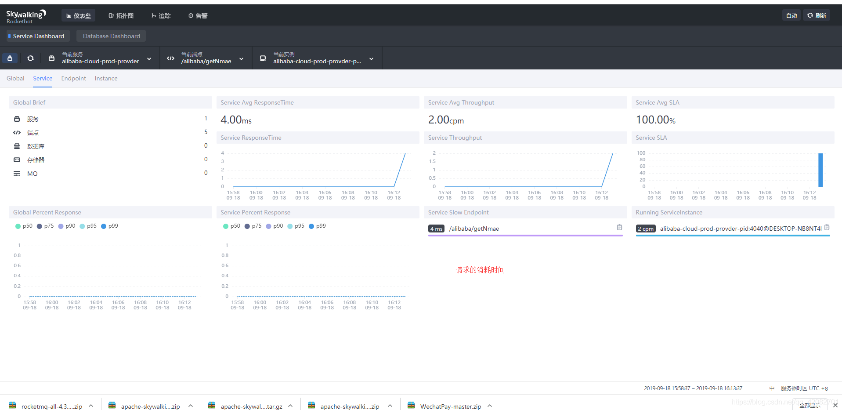Switch to the Instance tab
Screen dimensions: 842x410
tap(106, 78)
